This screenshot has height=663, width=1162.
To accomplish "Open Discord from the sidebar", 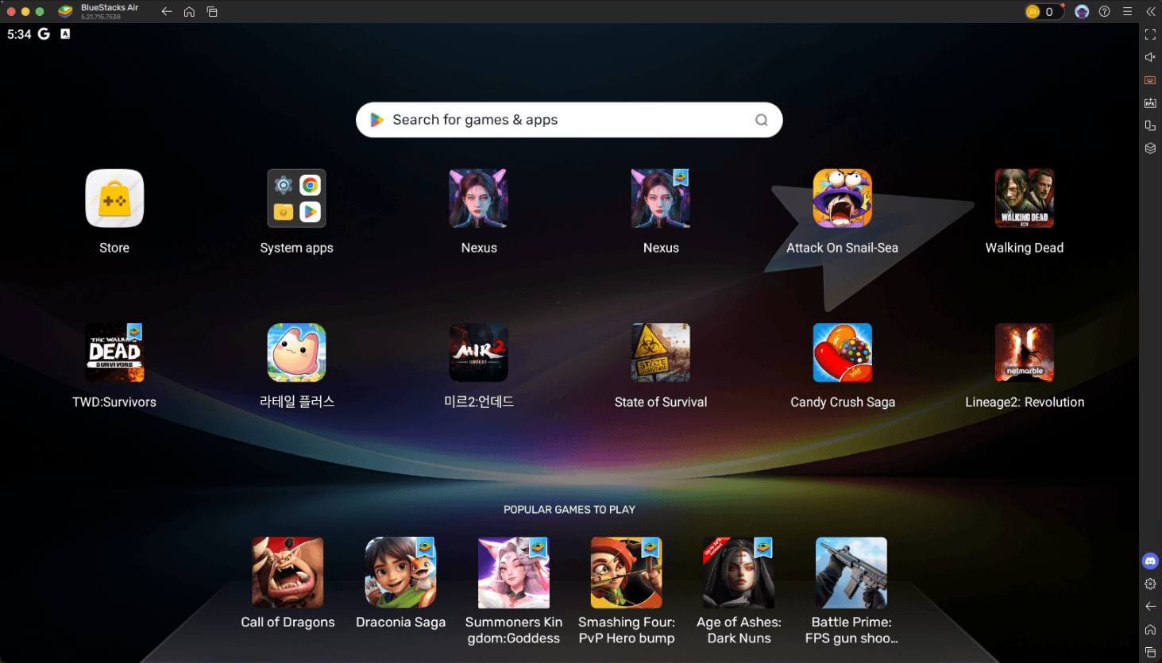I will pos(1150,561).
